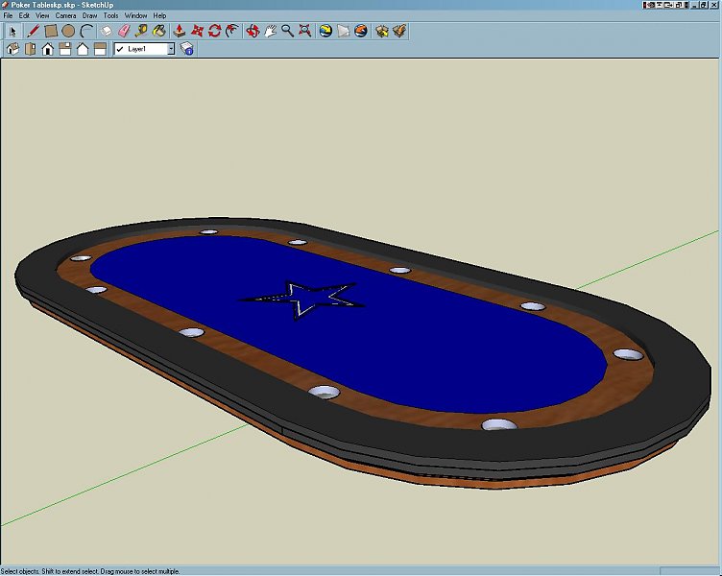Viewport: 722px width, 576px height.
Task: Switch to Back view
Action: click(x=83, y=49)
